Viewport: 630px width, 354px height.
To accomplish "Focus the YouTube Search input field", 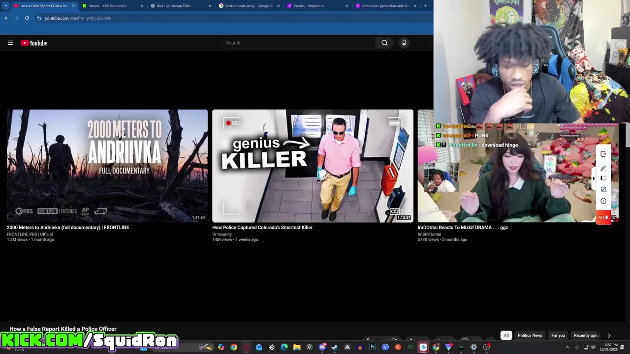I will point(299,43).
